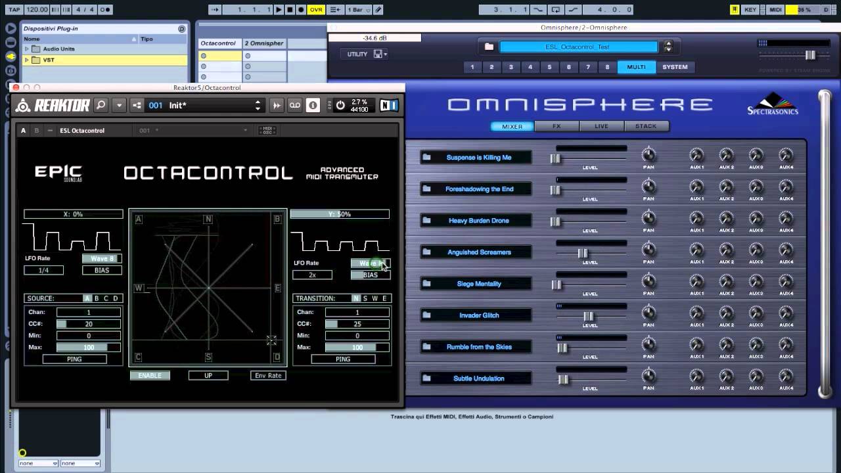Click the search icon in Dispositivi Plug-in header

182,29
